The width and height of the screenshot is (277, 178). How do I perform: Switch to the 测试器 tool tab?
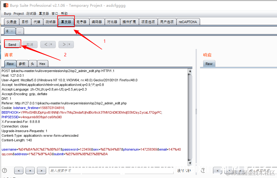(50, 22)
